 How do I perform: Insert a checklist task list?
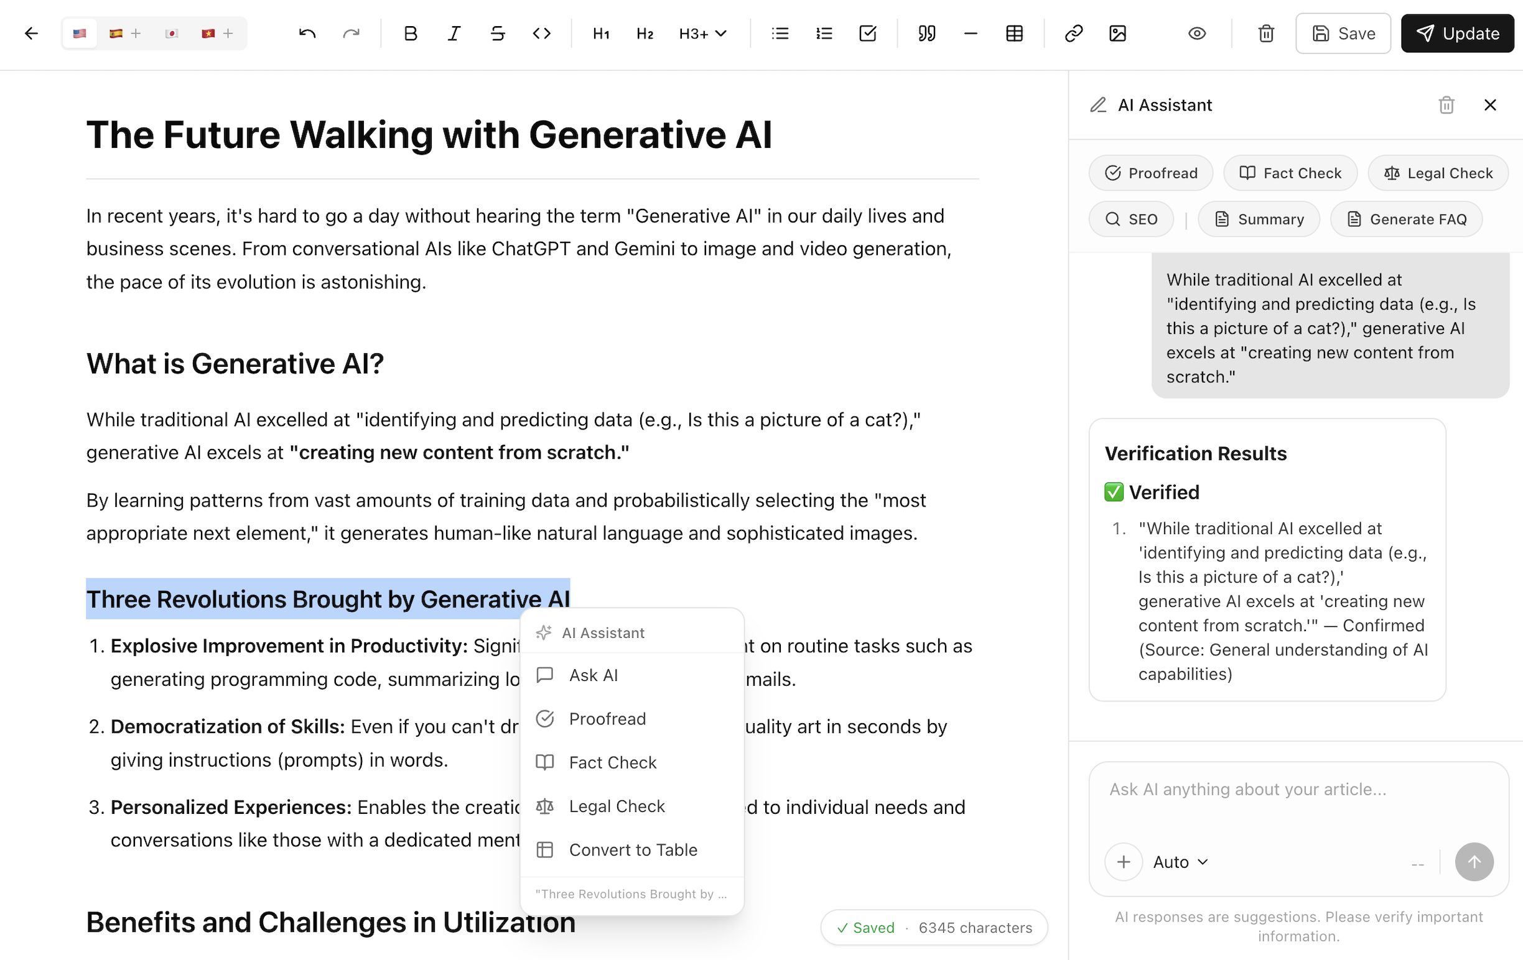pos(868,34)
